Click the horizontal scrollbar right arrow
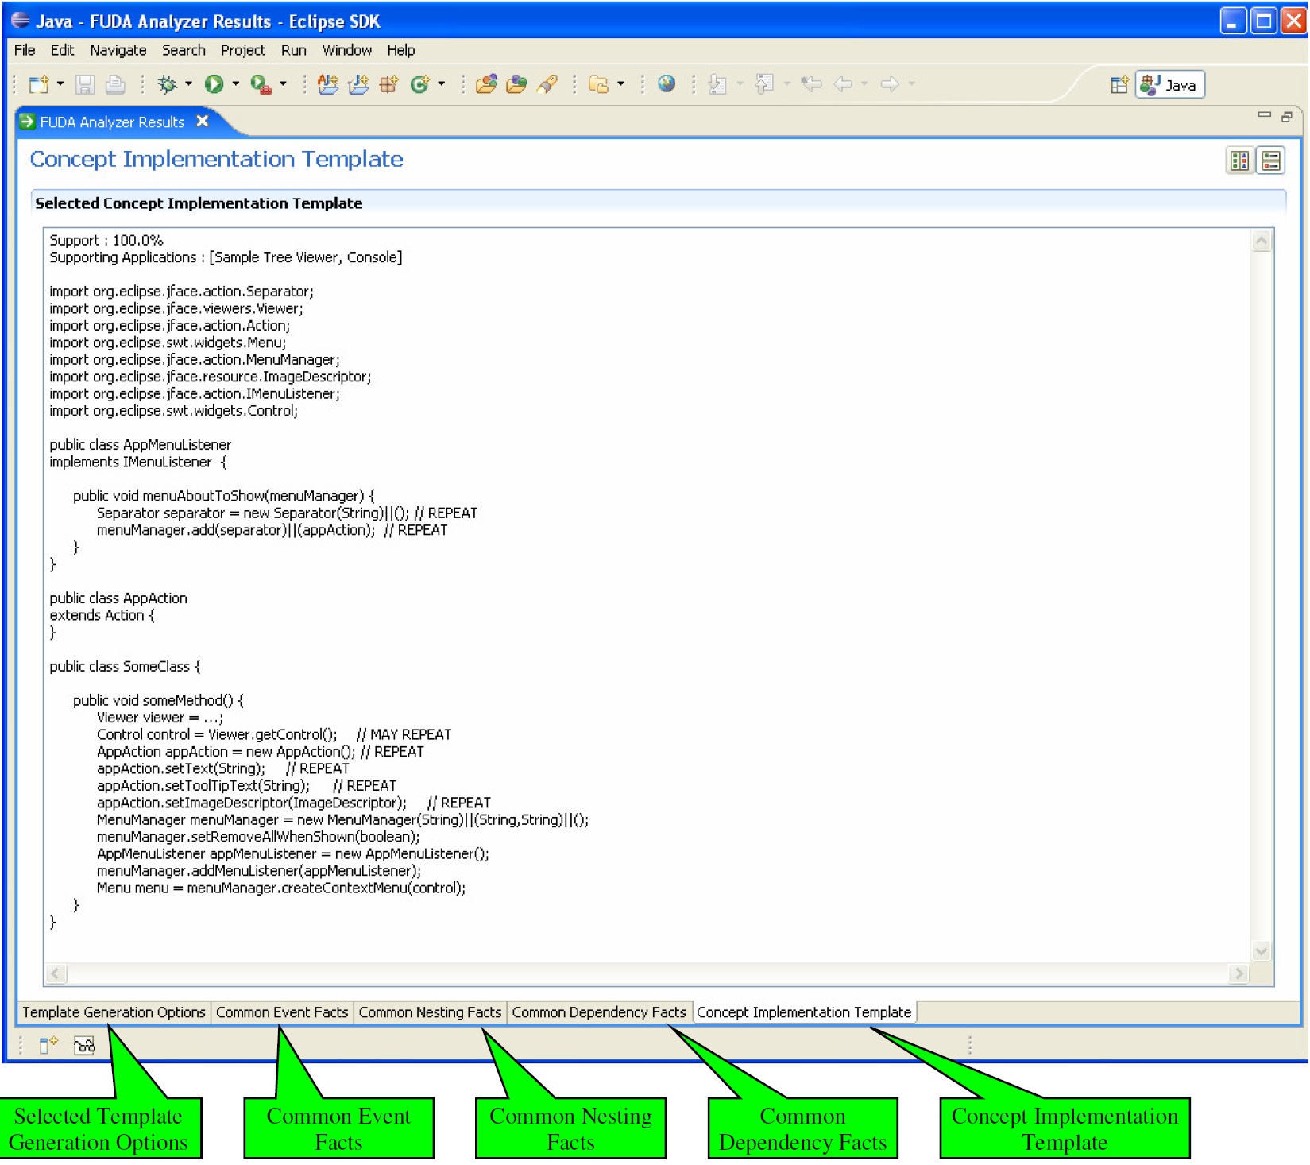The image size is (1310, 1165). [1239, 973]
